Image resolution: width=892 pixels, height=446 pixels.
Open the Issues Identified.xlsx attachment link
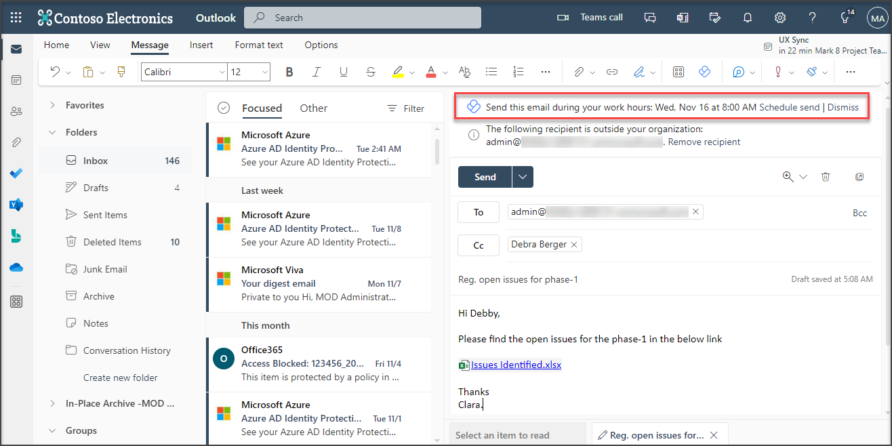[515, 365]
